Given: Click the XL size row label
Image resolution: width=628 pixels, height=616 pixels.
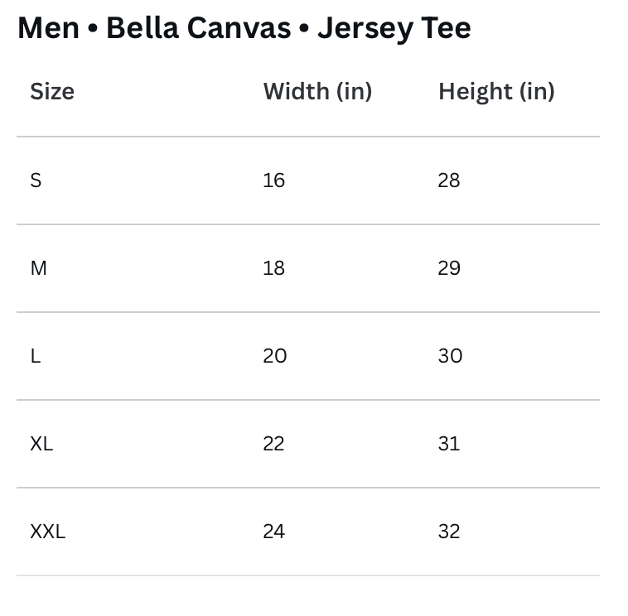Looking at the screenshot, I should [41, 444].
